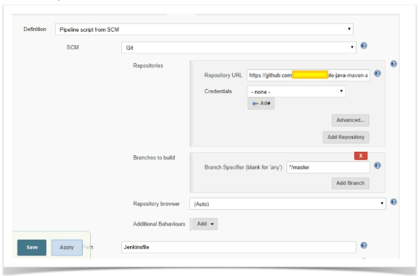The height and width of the screenshot is (276, 418).
Task: Expand the Definition dropdown
Action: click(x=204, y=29)
